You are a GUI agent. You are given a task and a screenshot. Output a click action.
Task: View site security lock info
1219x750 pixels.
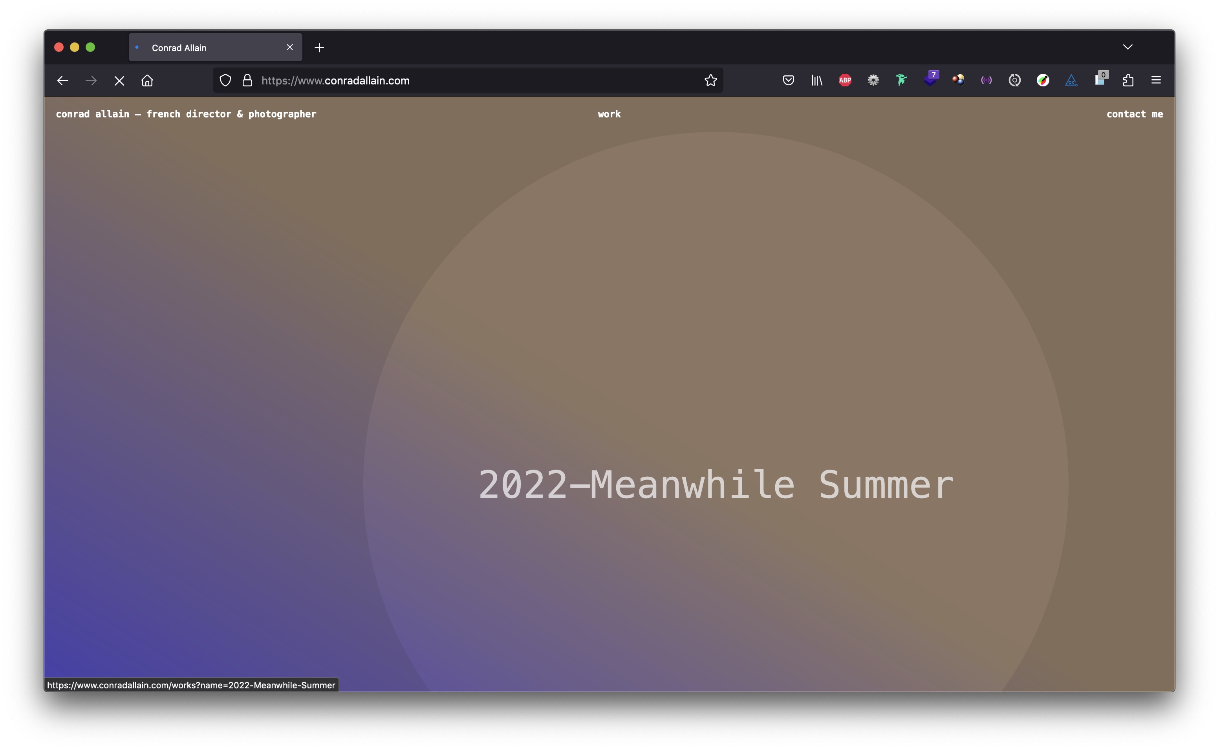click(x=247, y=80)
